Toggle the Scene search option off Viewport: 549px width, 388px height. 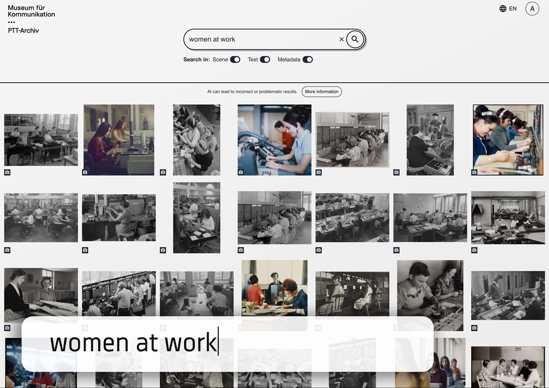235,59
